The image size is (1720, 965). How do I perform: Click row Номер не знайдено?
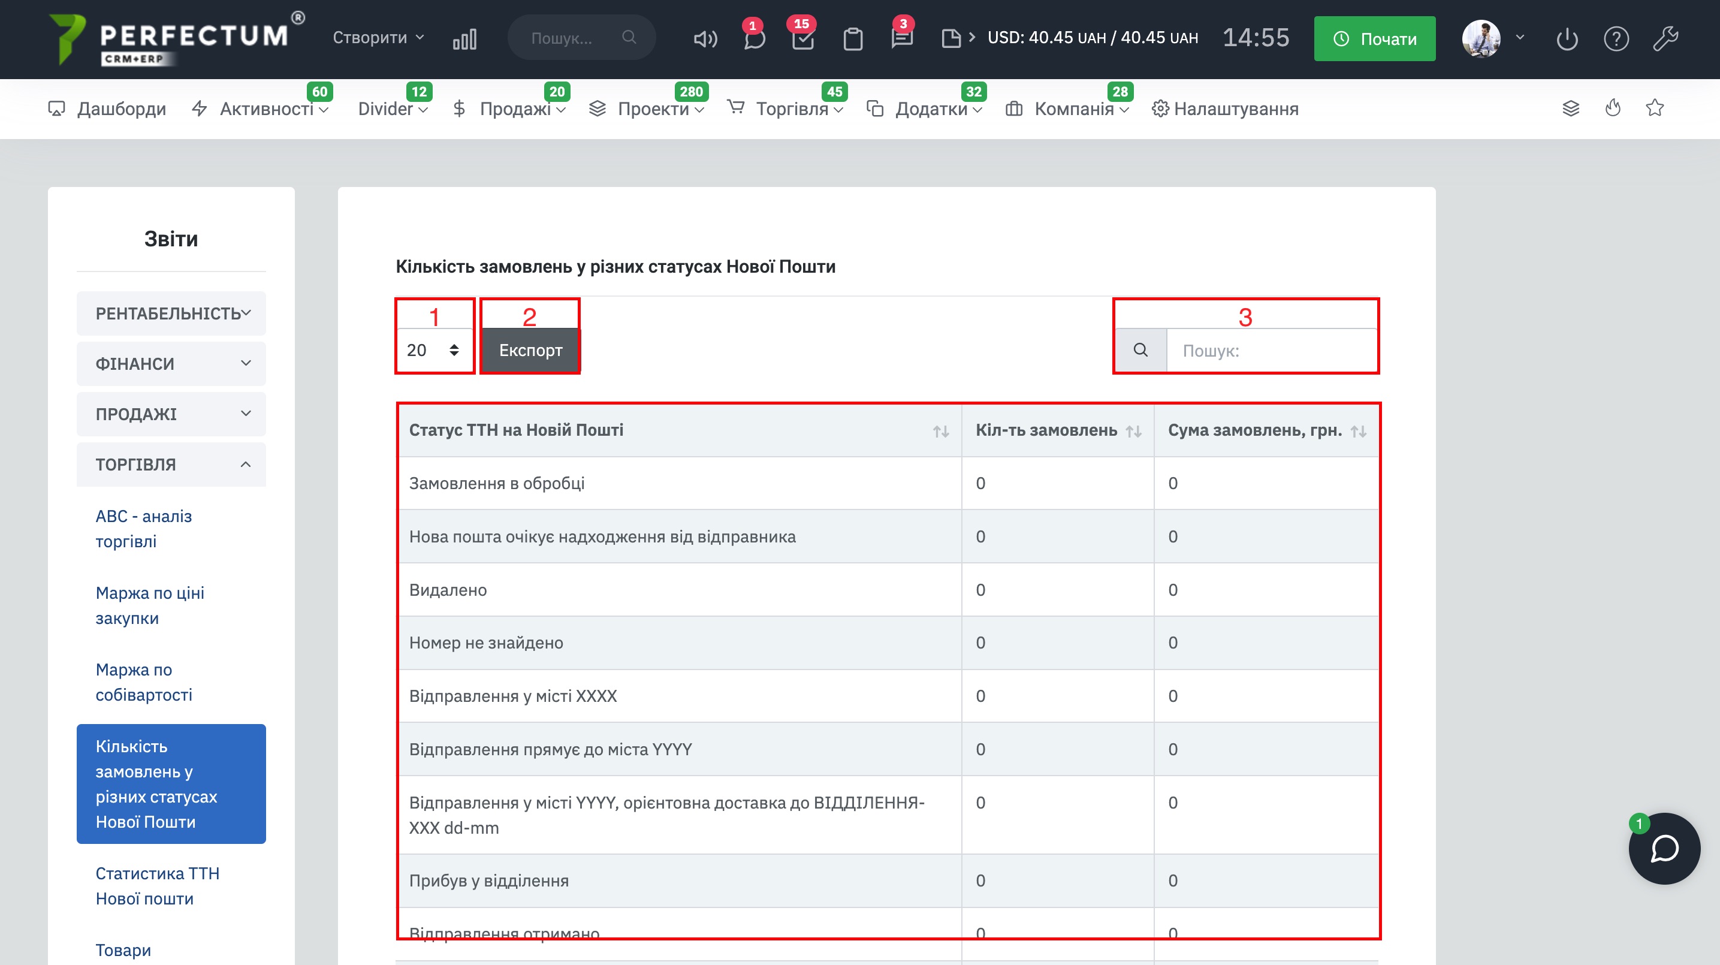tap(888, 643)
